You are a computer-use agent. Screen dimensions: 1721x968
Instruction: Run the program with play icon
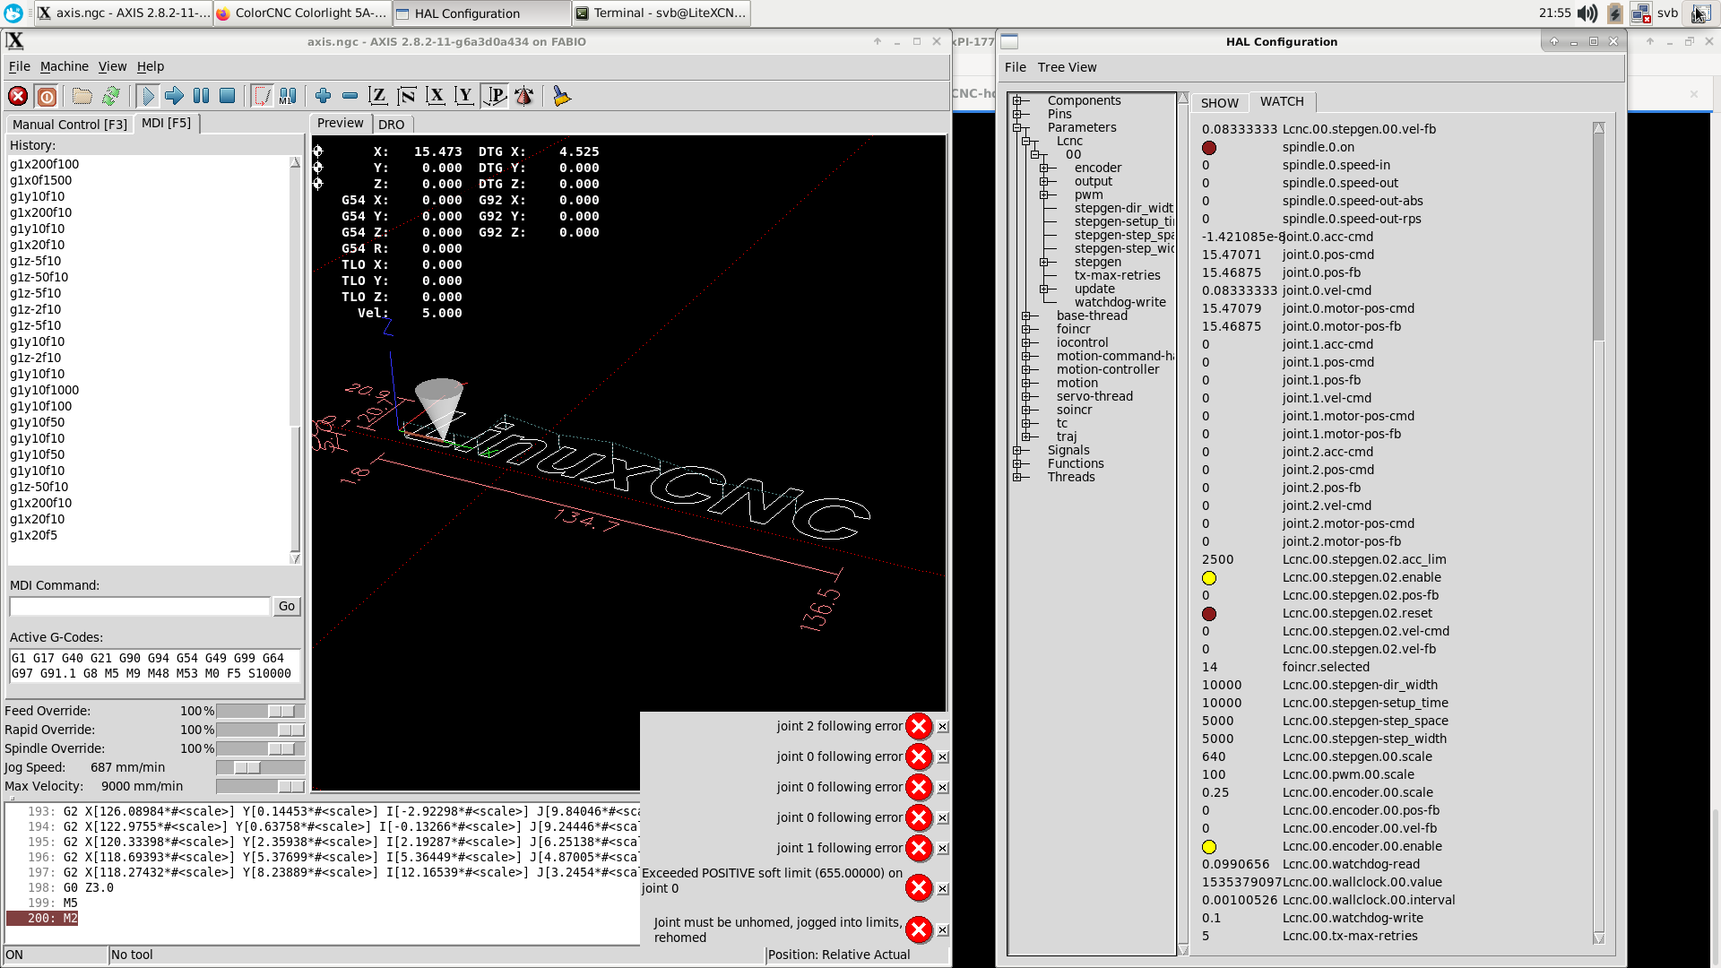click(148, 96)
